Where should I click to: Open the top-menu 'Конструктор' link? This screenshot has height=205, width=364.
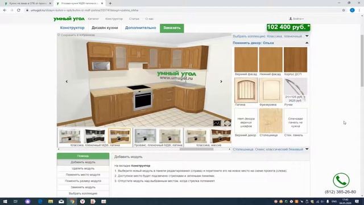(x=114, y=19)
